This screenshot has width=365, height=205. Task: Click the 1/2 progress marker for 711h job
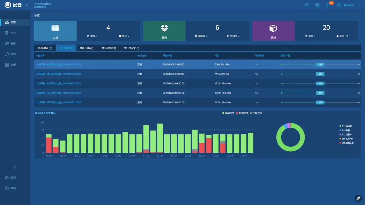320,74
